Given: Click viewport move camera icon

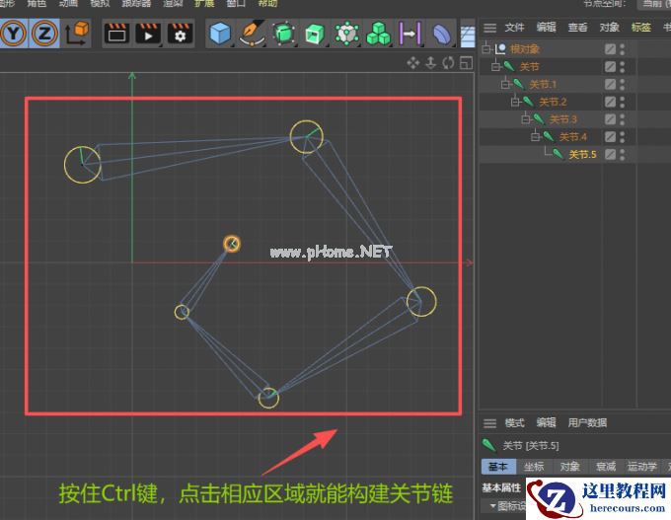Looking at the screenshot, I should pos(412,63).
